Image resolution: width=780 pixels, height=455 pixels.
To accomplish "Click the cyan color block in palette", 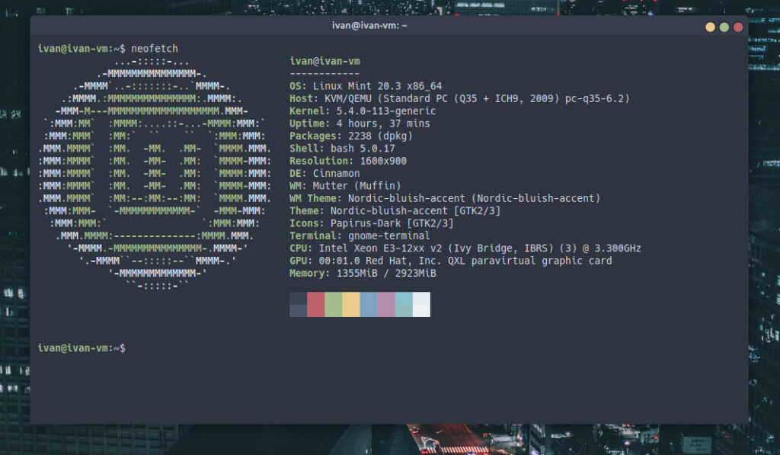I will [404, 304].
